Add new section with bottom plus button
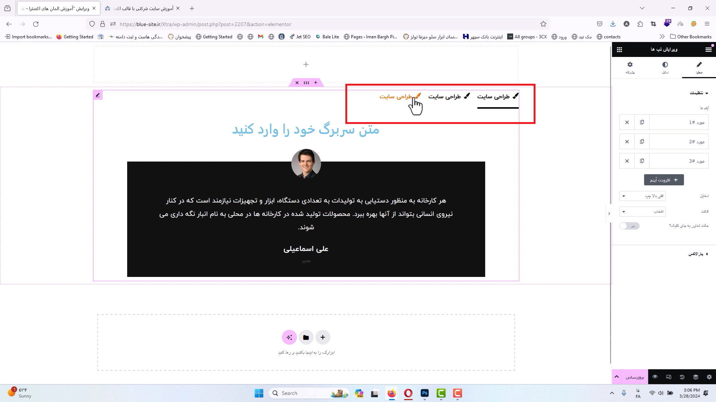The image size is (716, 402). click(323, 337)
